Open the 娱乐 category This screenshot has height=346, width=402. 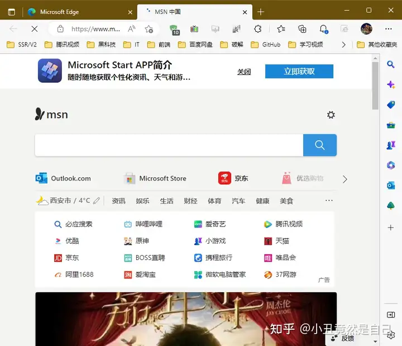(142, 201)
